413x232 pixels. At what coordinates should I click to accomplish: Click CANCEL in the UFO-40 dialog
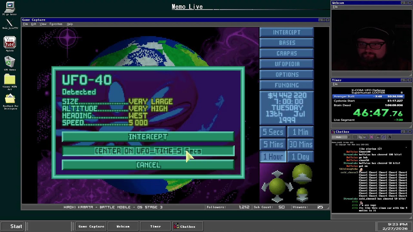[x=148, y=165]
